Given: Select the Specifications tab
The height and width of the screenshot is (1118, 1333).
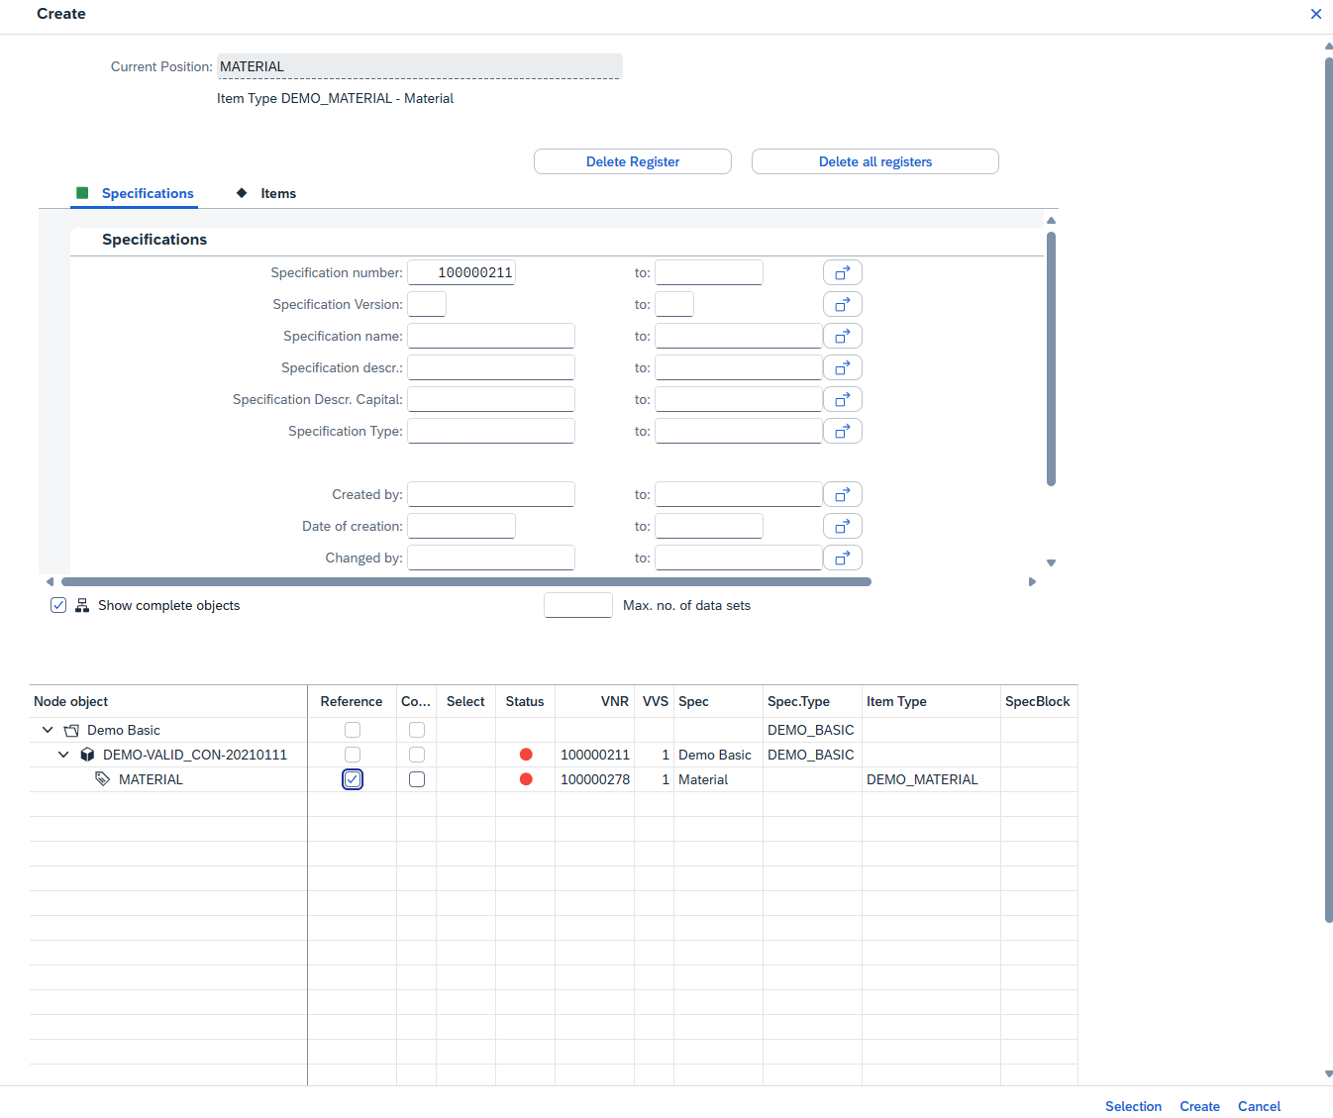Looking at the screenshot, I should click(x=147, y=193).
